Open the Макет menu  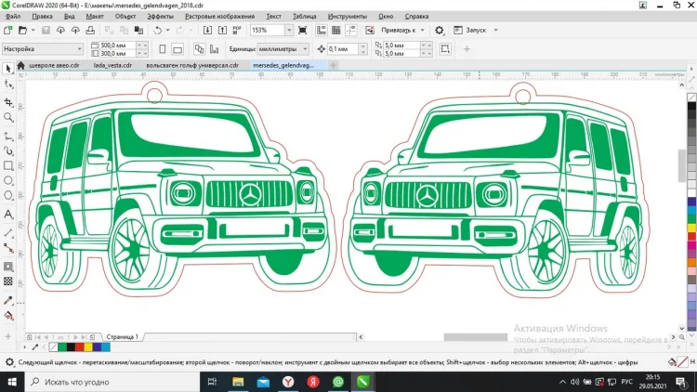95,17
